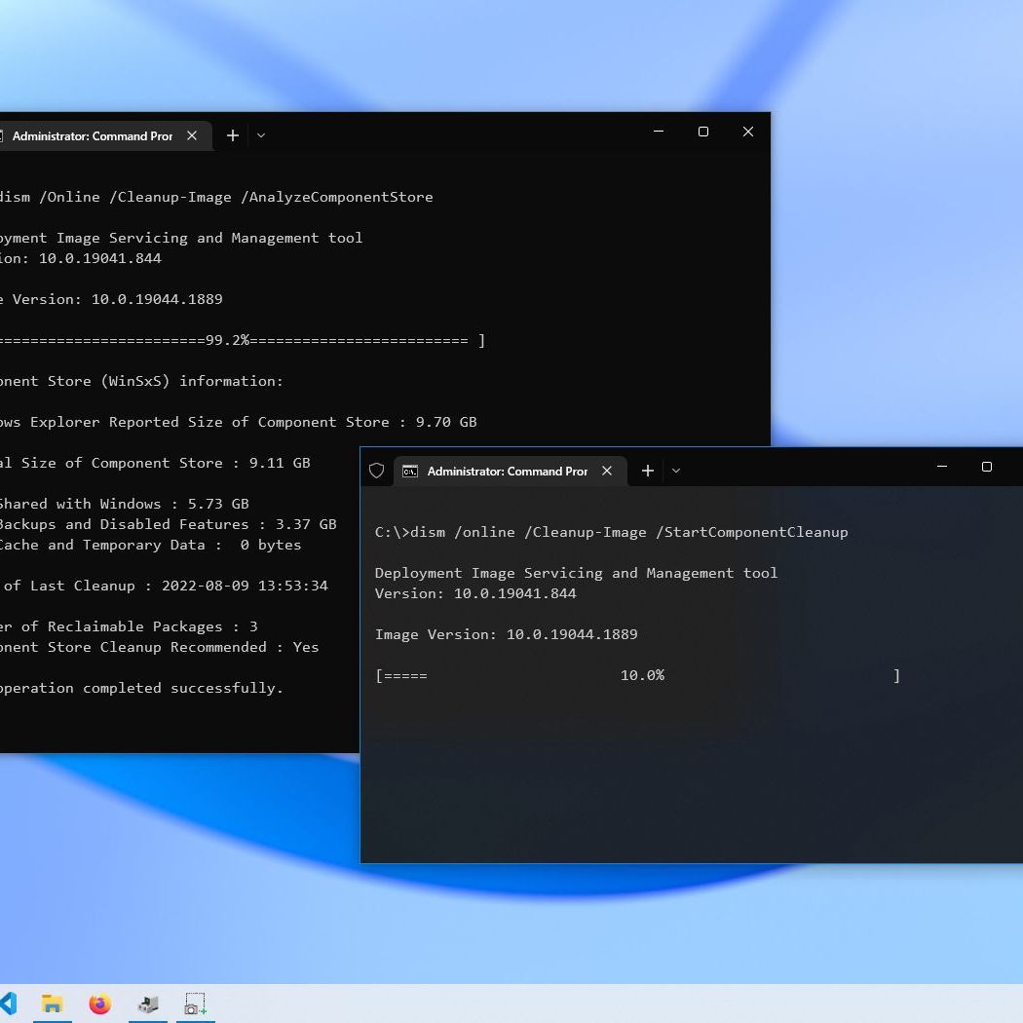Close the tab in the front Command Prompt window
This screenshot has width=1023, height=1023.
click(x=607, y=471)
